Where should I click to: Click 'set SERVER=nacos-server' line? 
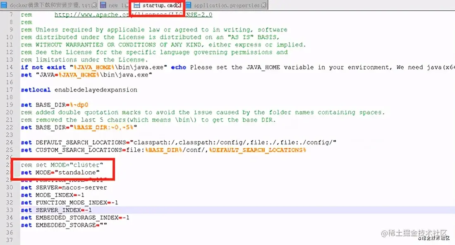[x=64, y=187]
